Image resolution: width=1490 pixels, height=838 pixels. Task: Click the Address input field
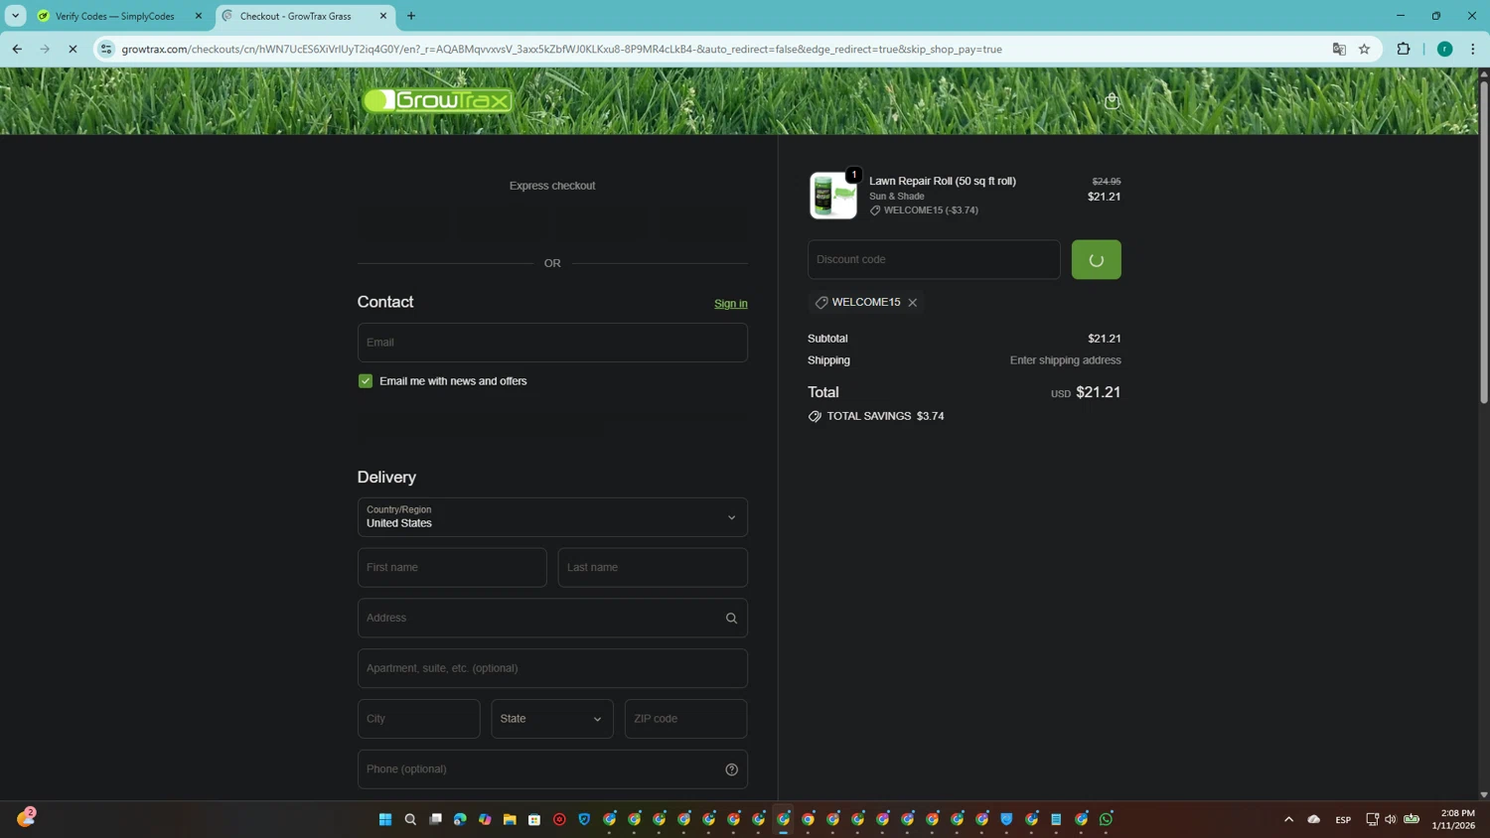pos(552,619)
